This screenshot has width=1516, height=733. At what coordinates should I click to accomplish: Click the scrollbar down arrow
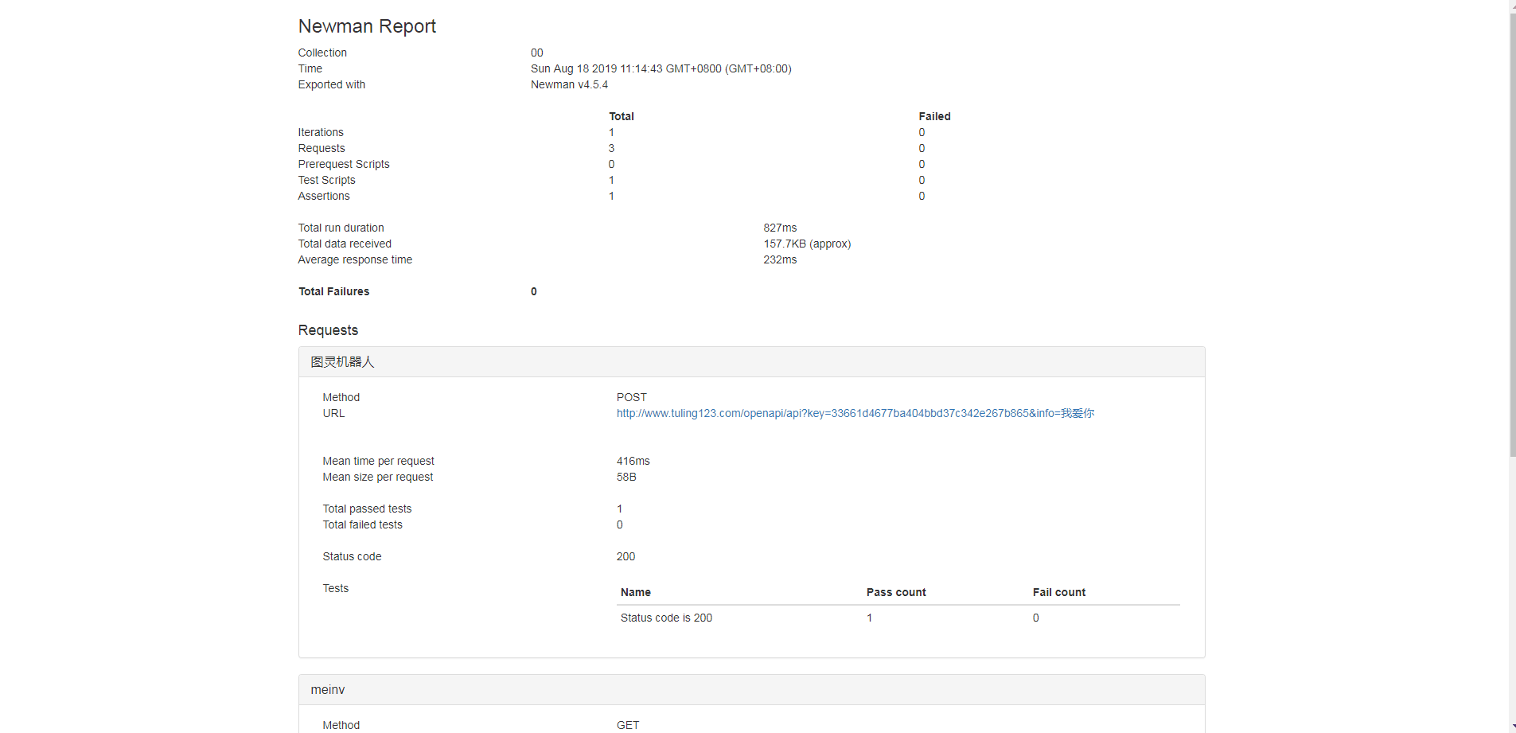(x=1512, y=727)
